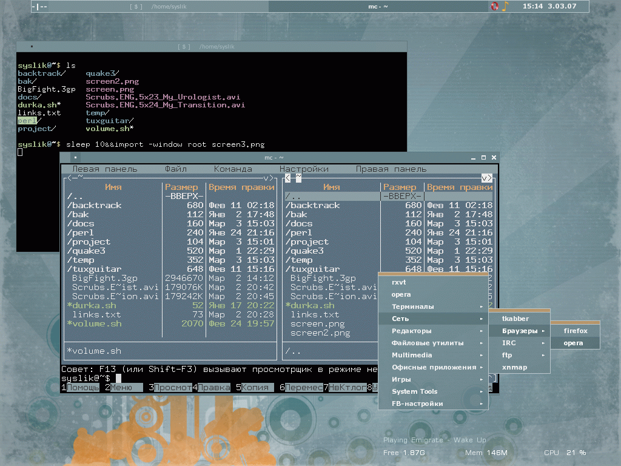Select screen.png in the right mc panel
Screen dimensions: 621x466
pos(331,324)
